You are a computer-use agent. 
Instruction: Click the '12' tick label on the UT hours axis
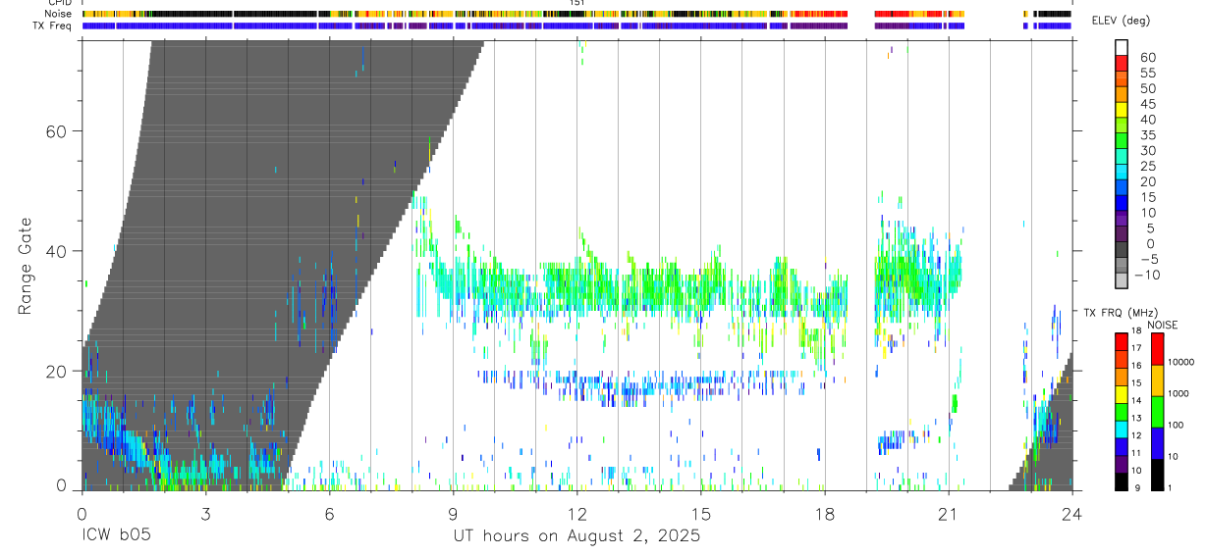577,514
